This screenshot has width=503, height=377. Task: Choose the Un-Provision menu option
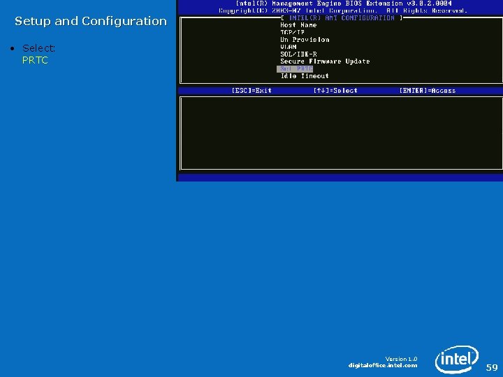tap(305, 40)
